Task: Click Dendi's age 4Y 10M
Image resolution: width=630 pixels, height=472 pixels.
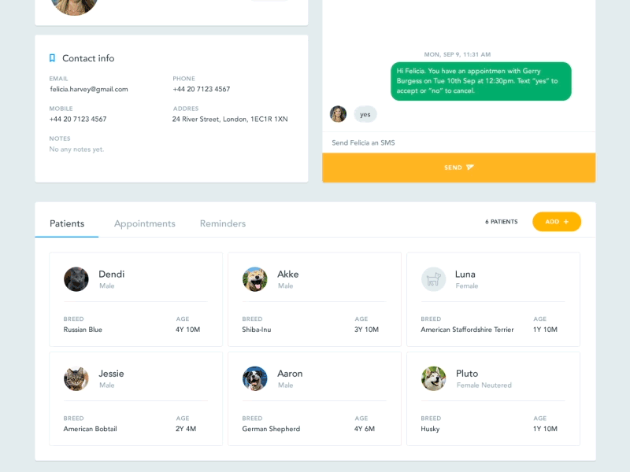Action: point(187,330)
